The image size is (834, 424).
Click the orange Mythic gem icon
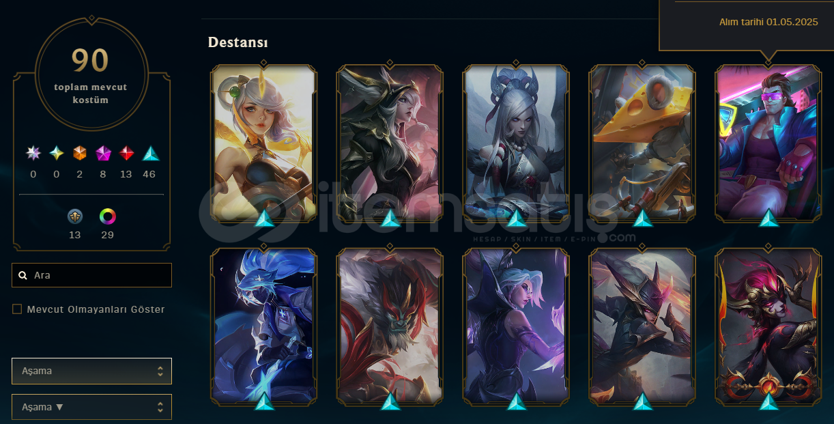(80, 154)
